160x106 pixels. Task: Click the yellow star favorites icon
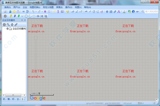[14, 12]
